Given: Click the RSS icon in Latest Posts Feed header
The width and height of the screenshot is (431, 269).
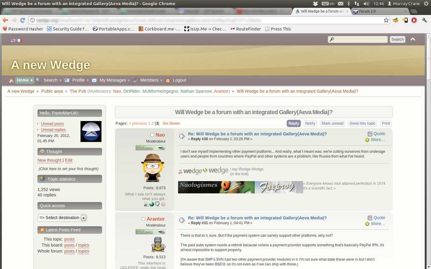Looking at the screenshot, I should pyautogui.click(x=42, y=230).
